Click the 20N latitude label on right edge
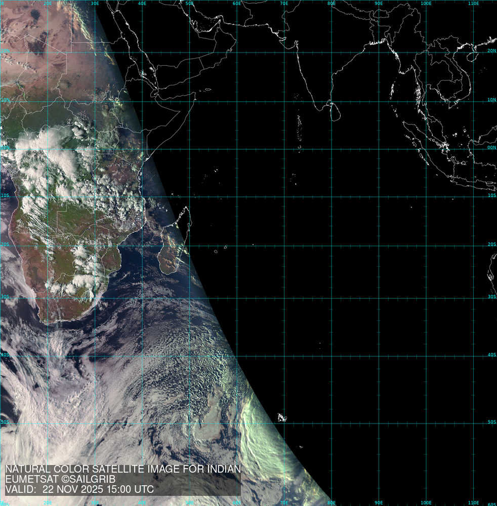Screen dimensions: 497x506 [491, 51]
